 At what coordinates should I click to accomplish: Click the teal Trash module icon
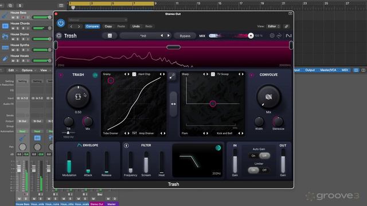95,75
